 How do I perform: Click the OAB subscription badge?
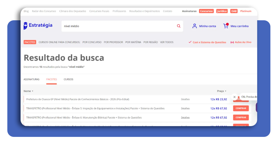click(x=234, y=11)
